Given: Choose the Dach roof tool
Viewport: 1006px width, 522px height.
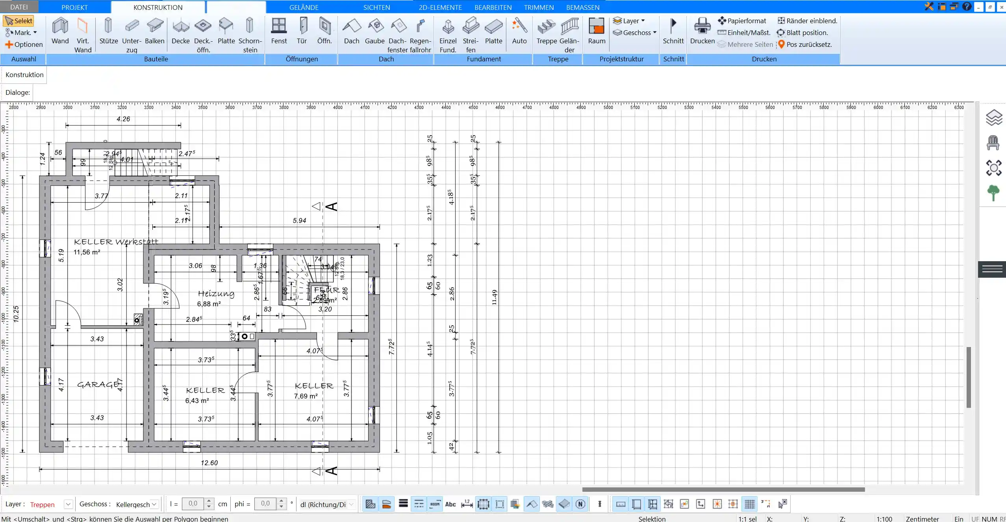Looking at the screenshot, I should 352,31.
